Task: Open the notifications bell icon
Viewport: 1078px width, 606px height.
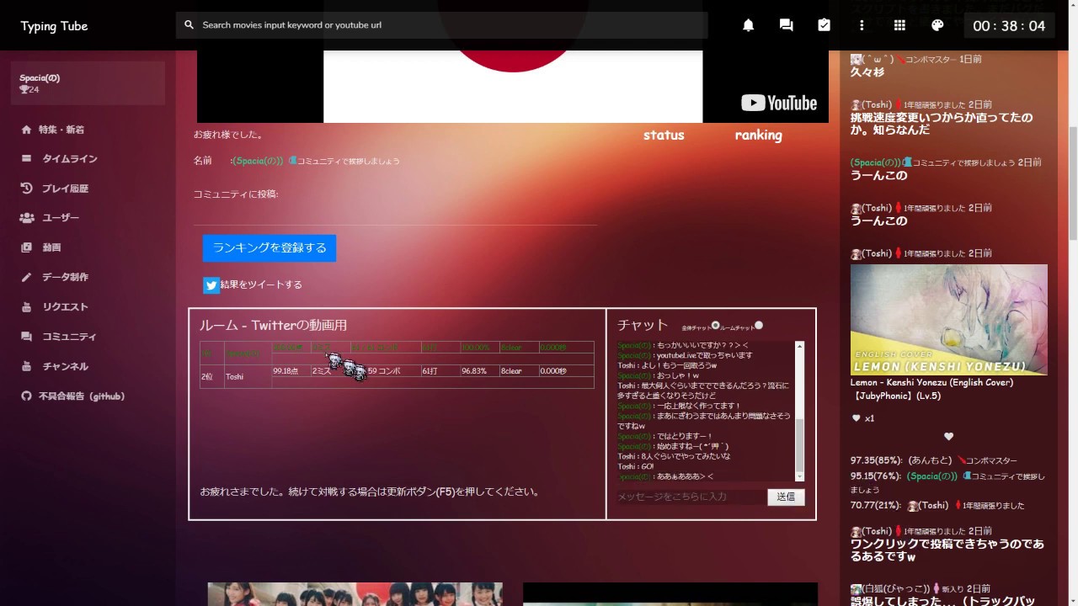Action: coord(748,25)
